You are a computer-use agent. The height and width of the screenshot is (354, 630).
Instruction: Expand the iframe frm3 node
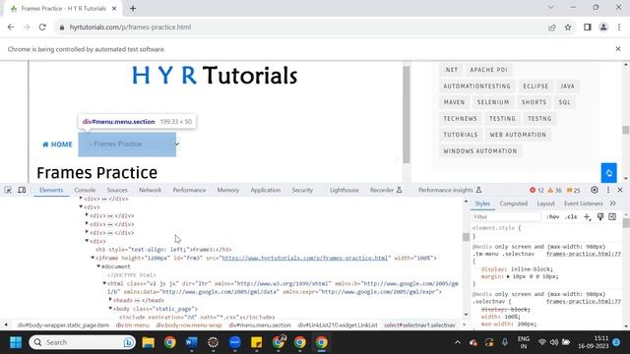coord(93,258)
